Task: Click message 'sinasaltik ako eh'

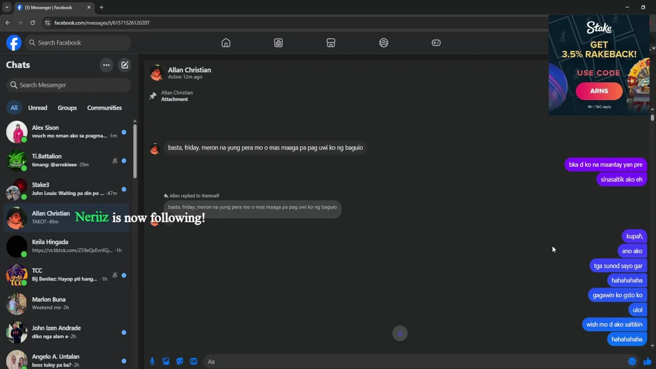Action: point(621,179)
